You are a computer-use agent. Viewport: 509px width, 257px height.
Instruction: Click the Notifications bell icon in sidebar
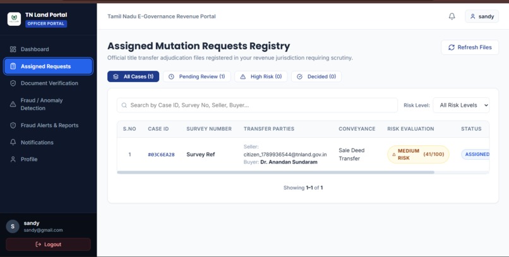click(13, 143)
